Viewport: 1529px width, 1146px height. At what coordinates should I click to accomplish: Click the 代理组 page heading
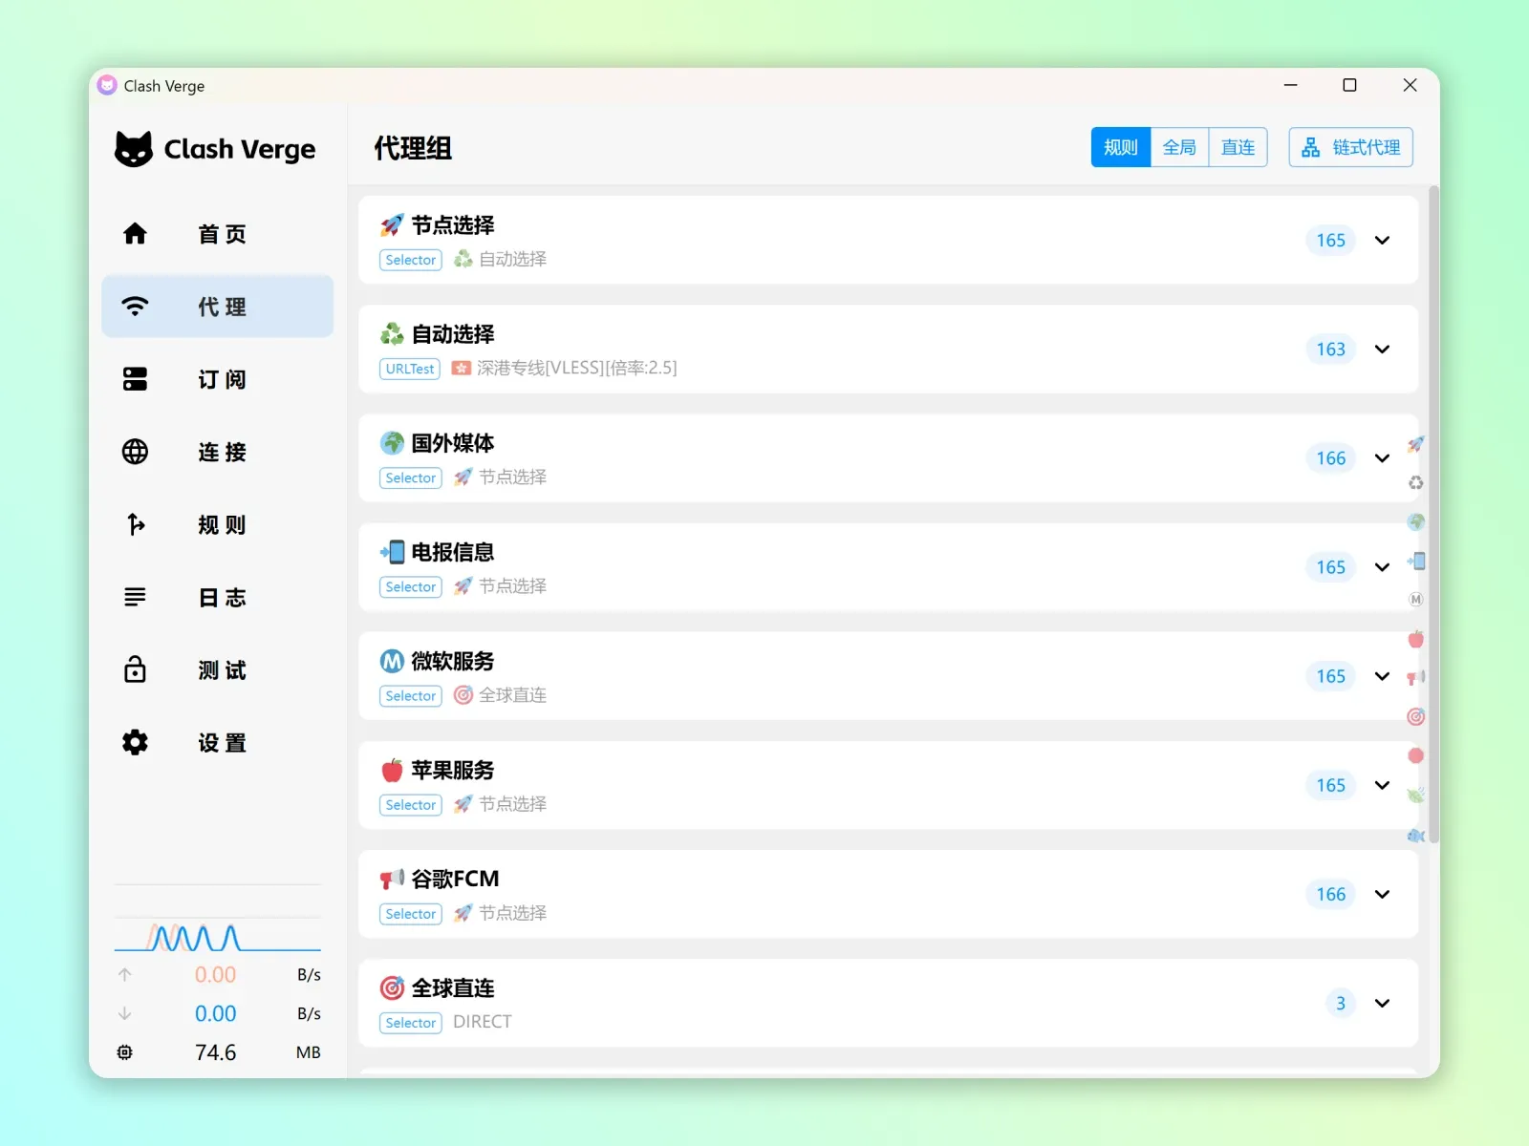point(413,148)
